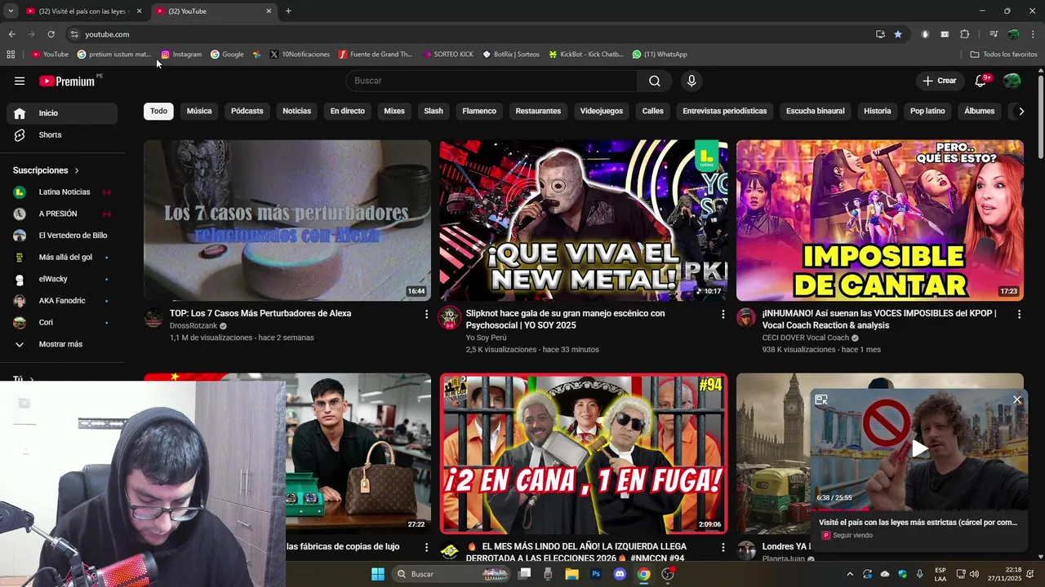Show more category chips with arrow
The width and height of the screenshot is (1045, 587).
(x=1021, y=111)
